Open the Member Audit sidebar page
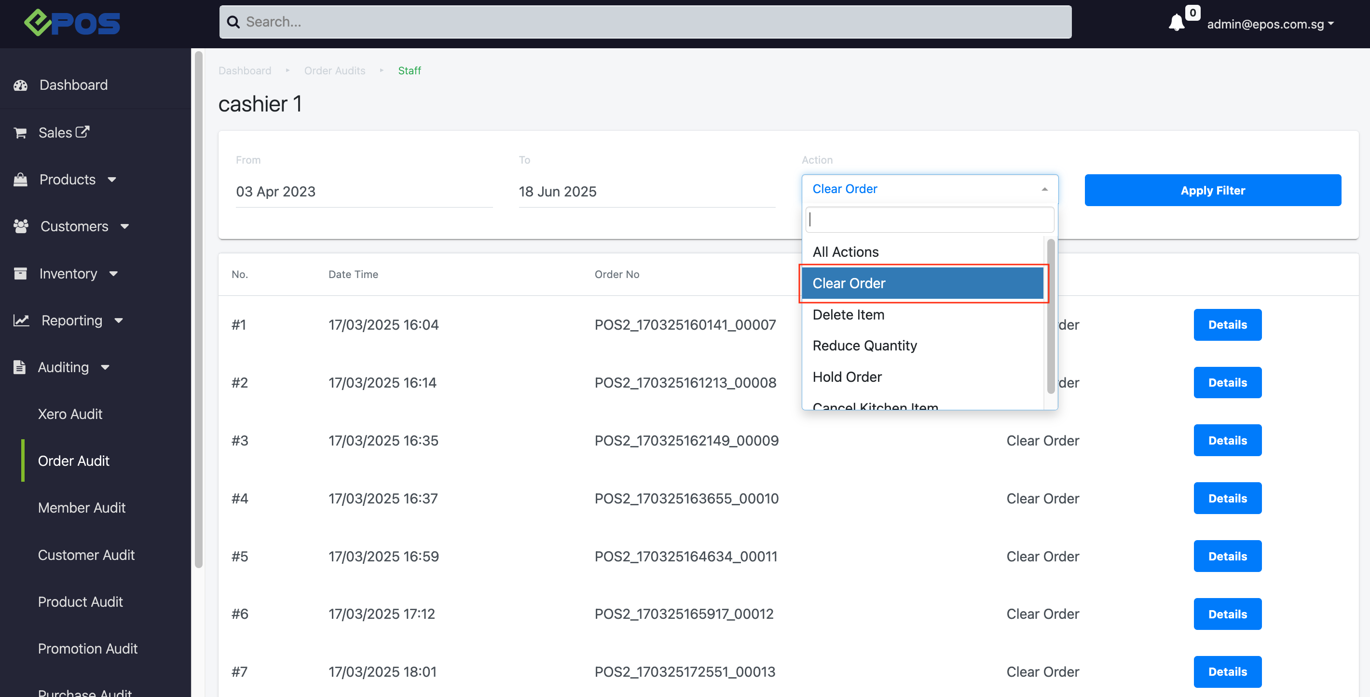The height and width of the screenshot is (697, 1370). coord(82,508)
